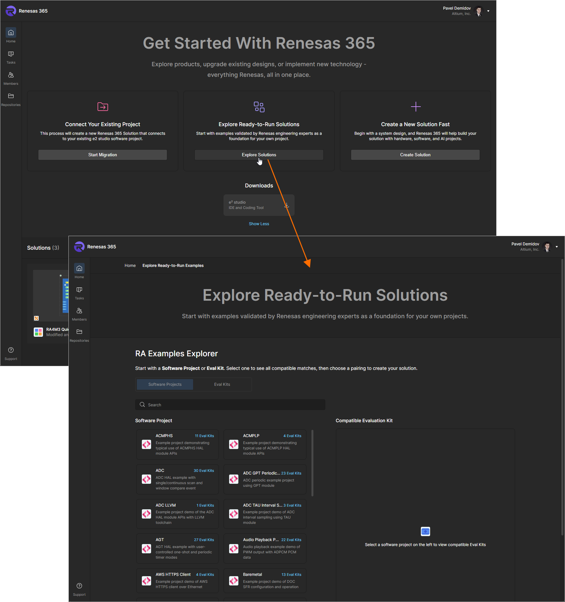Click the Renesas 365 logo in the front window
Screen dimensions: 565x602
click(x=79, y=247)
